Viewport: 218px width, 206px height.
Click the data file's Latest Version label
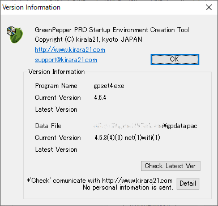[56, 150]
